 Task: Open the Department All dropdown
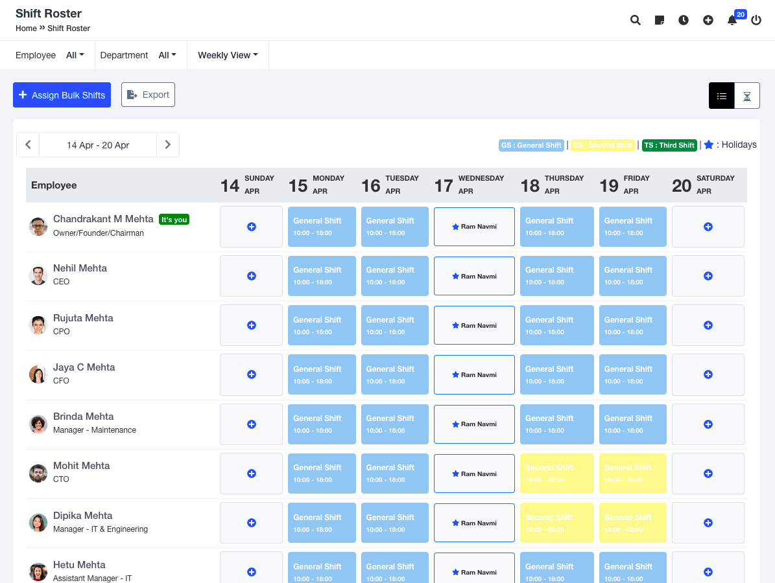coord(167,55)
